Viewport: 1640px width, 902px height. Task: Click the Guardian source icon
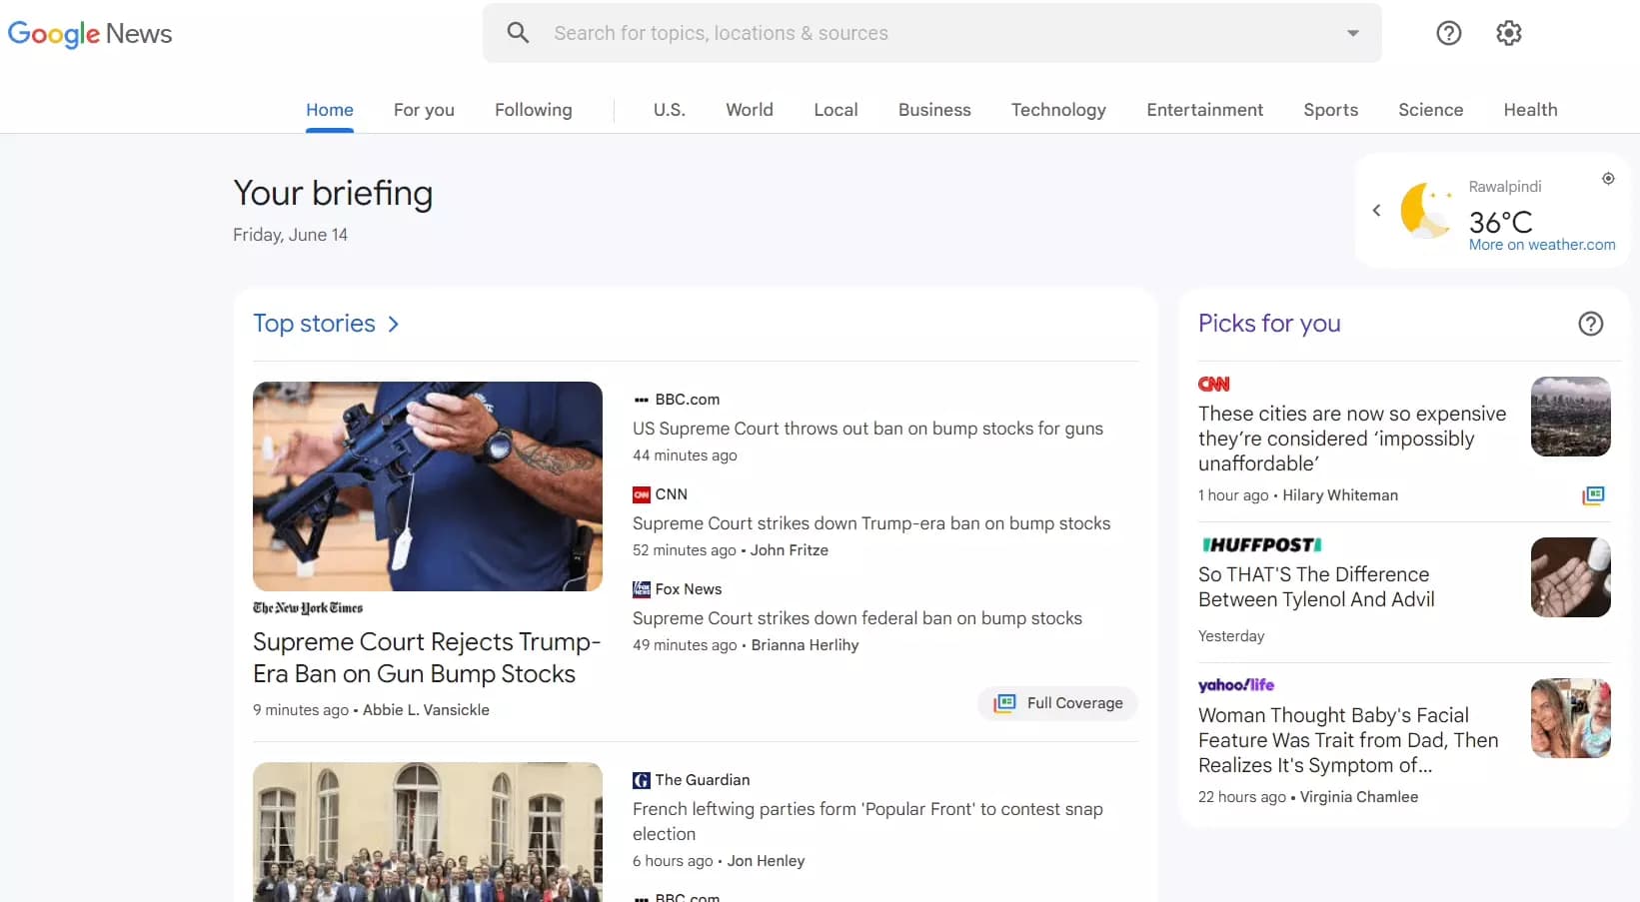[641, 780]
